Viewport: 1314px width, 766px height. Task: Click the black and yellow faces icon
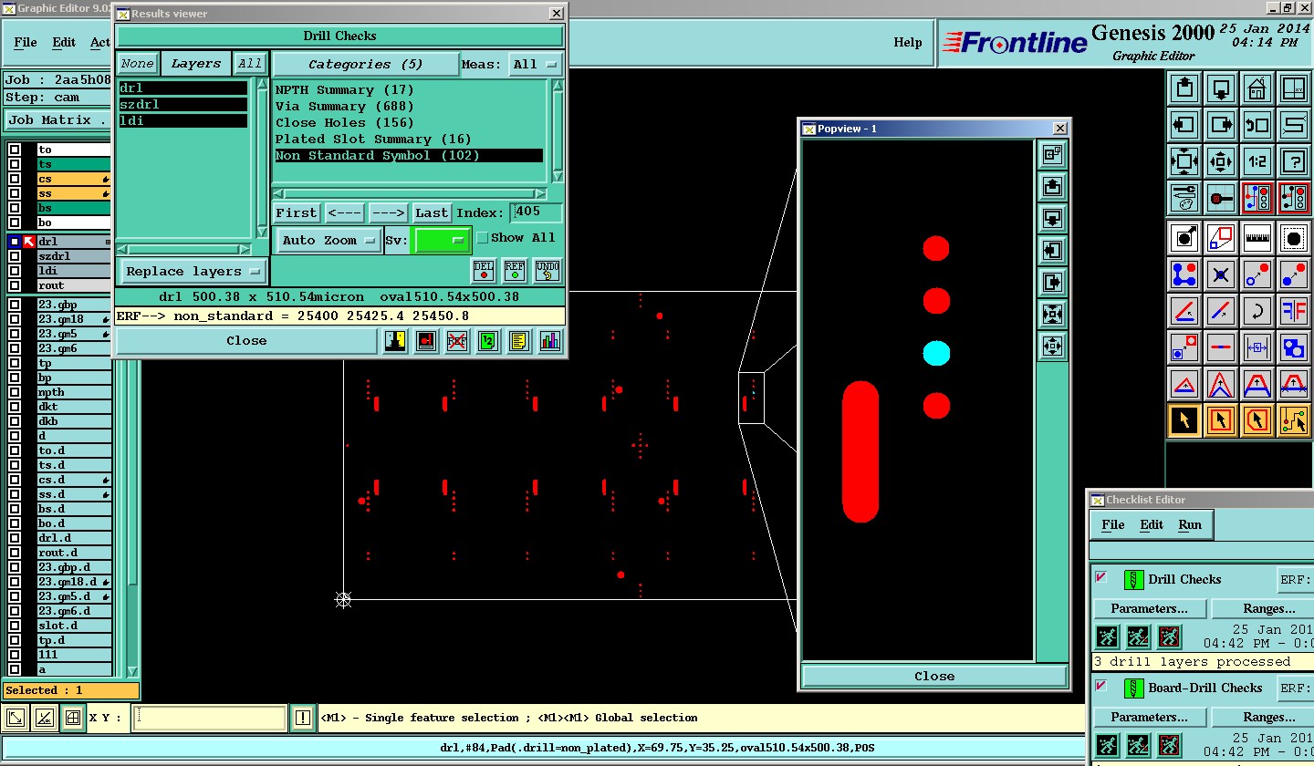(x=396, y=341)
